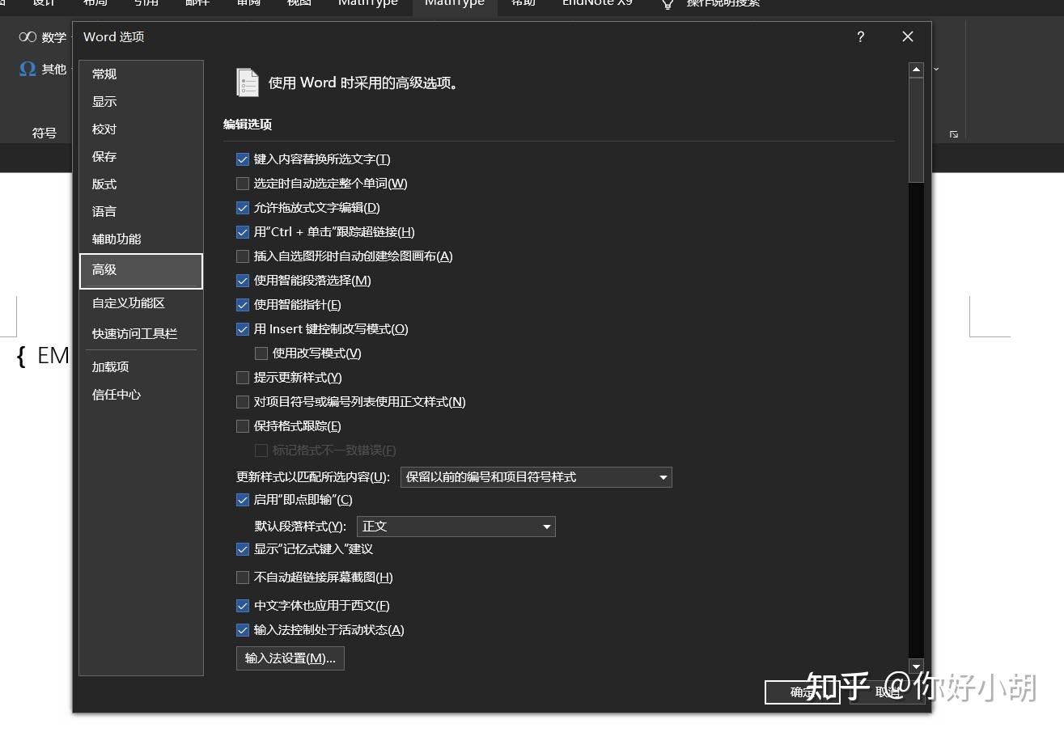The image size is (1064, 732).
Task: Open 快速访问工具栏 category in sidebar
Action: tap(141, 333)
